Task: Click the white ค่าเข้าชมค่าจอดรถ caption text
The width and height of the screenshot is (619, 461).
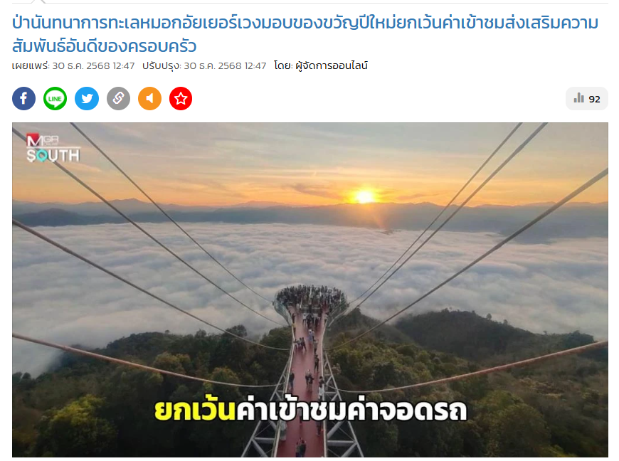Action: pyautogui.click(x=351, y=410)
